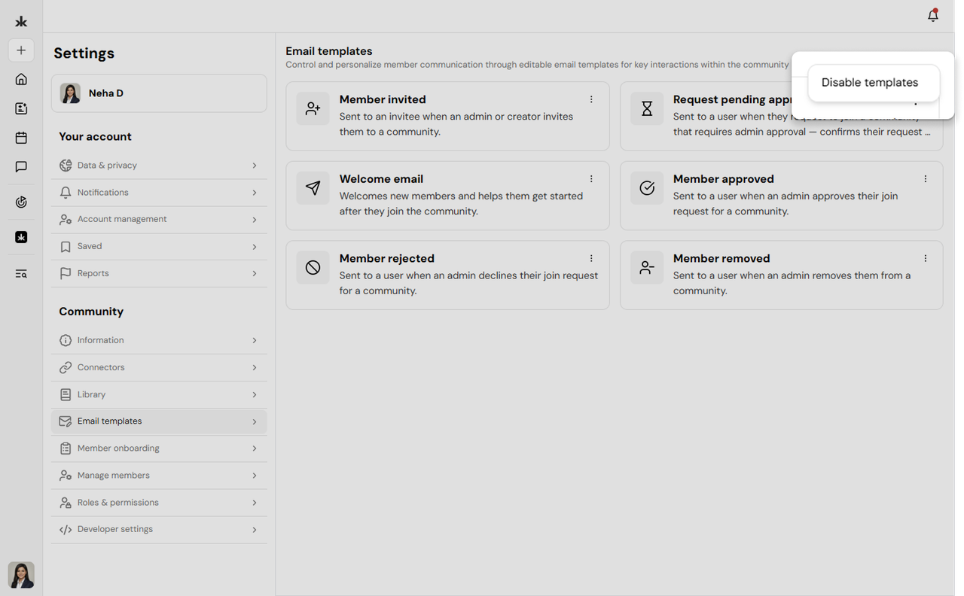Open the members directory icon in the left rail
This screenshot has height=596, width=964.
[x=21, y=108]
